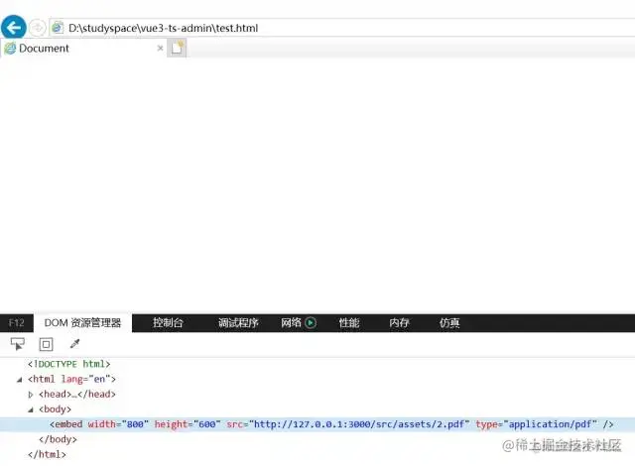This screenshot has width=635, height=466.
Task: Open the 仿真 emulation tab
Action: coord(449,323)
